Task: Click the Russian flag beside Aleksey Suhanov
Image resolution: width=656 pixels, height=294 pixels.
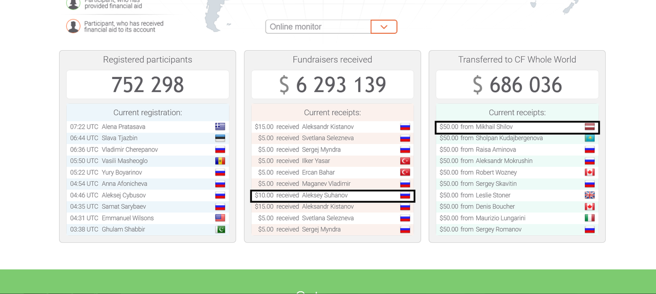Action: coord(405,195)
